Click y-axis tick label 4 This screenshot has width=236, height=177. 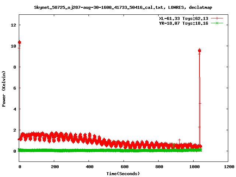pyautogui.click(x=15, y=109)
